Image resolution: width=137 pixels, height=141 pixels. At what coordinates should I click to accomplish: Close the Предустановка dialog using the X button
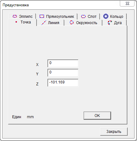click(127, 3)
